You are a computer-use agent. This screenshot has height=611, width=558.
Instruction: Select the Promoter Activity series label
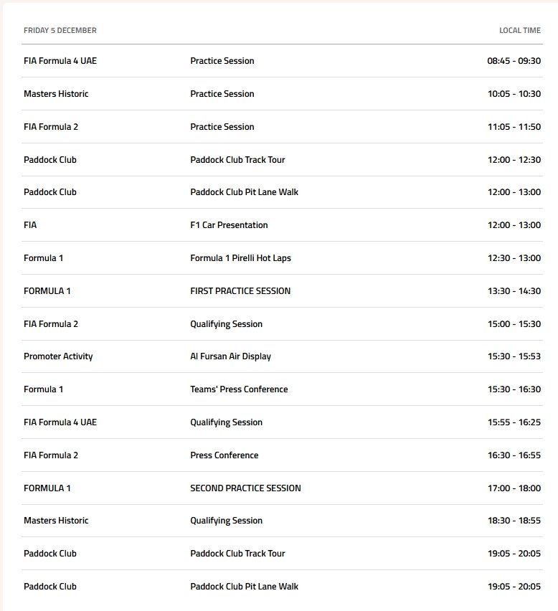coord(58,356)
